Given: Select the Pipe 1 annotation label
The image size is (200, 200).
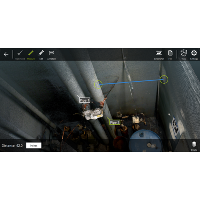Looking at the screenshot, I should tap(84, 100).
